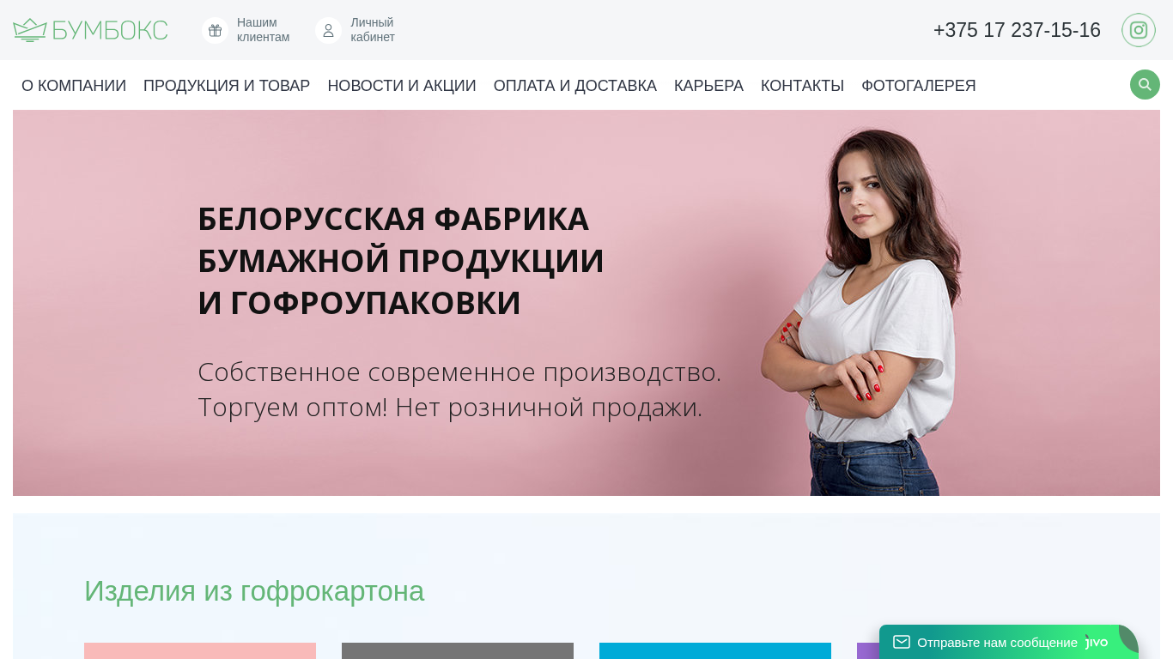Open Личный кабинет link
Viewport: 1173px width, 659px height.
point(373,30)
